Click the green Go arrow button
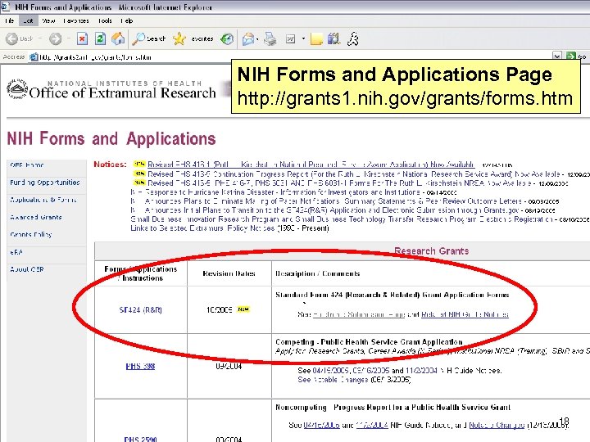Image resolution: width=590 pixels, height=442 pixels. point(571,56)
